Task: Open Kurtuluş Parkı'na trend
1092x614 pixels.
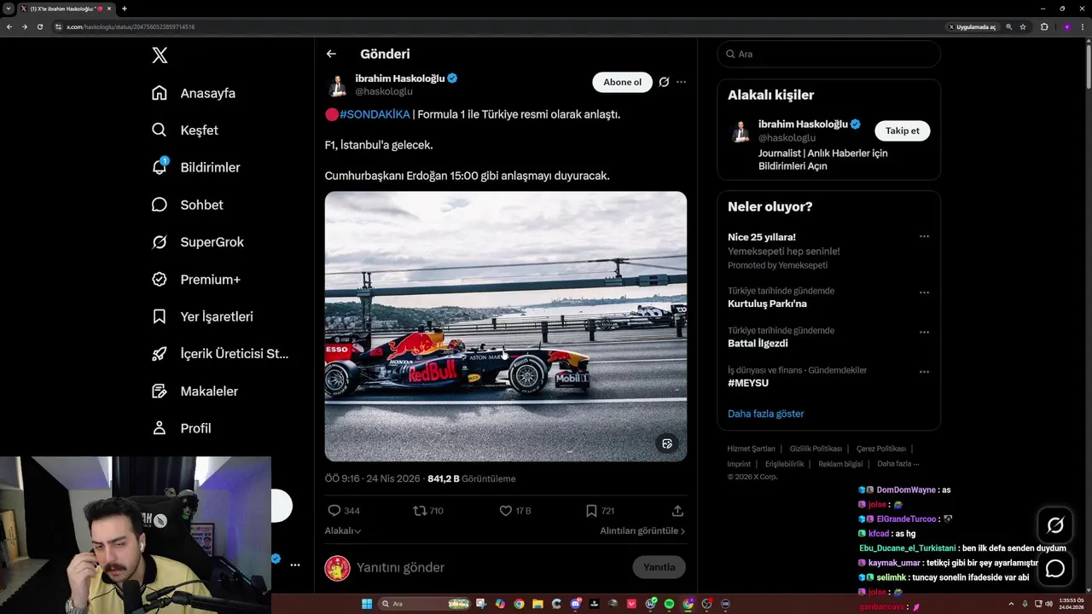Action: 767,304
